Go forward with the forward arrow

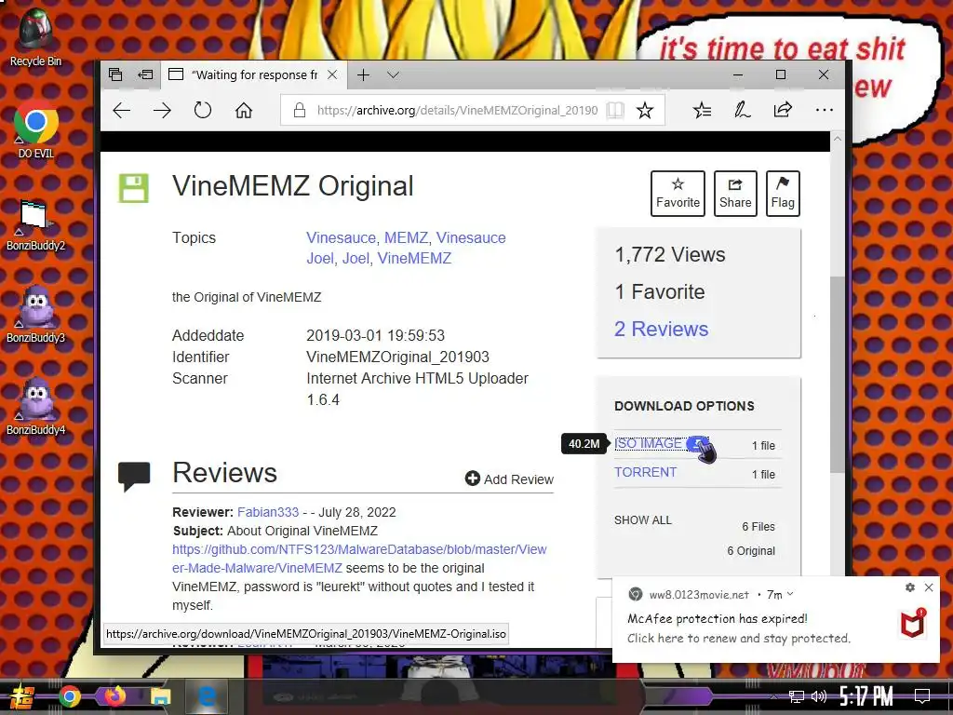tap(162, 110)
